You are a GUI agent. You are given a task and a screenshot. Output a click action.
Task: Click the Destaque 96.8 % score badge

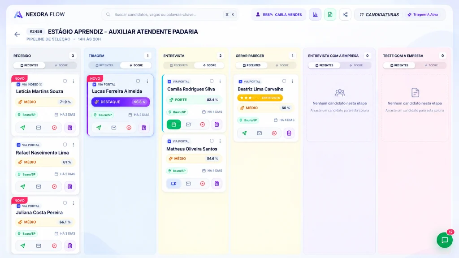pyautogui.click(x=121, y=102)
